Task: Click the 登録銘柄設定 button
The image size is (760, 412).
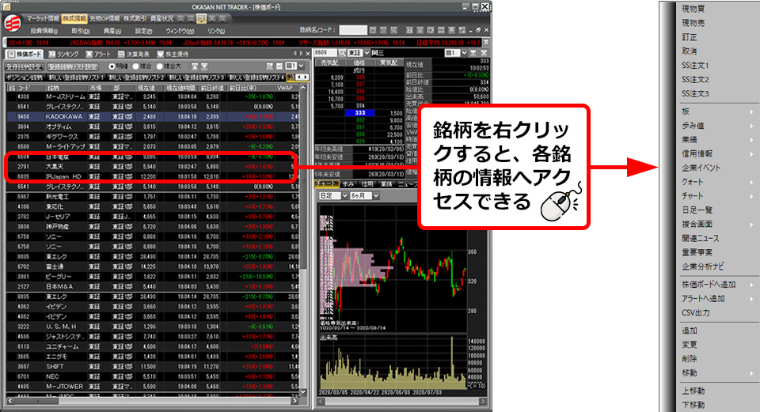Action: tap(25, 66)
